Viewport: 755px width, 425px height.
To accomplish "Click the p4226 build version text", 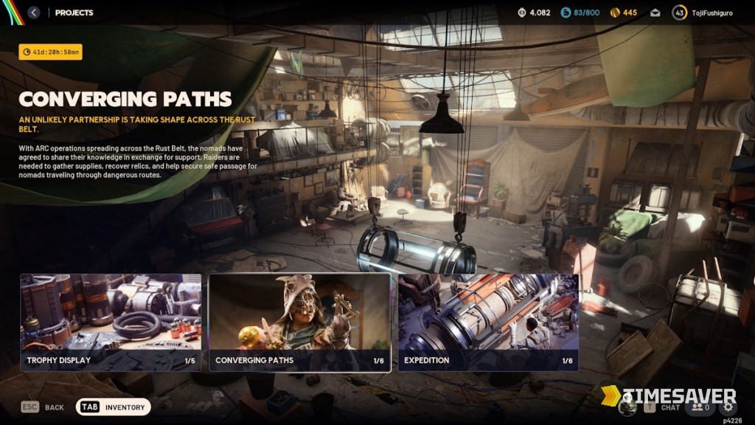I will [x=732, y=421].
